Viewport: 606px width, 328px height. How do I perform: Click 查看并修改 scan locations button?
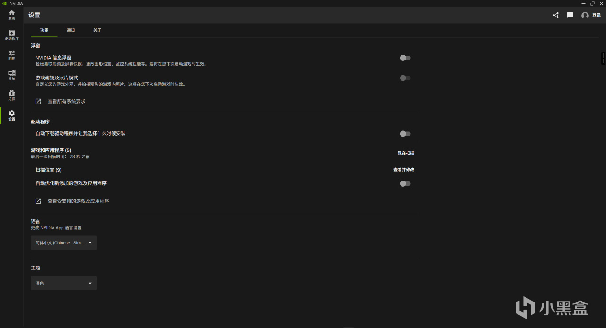click(404, 170)
